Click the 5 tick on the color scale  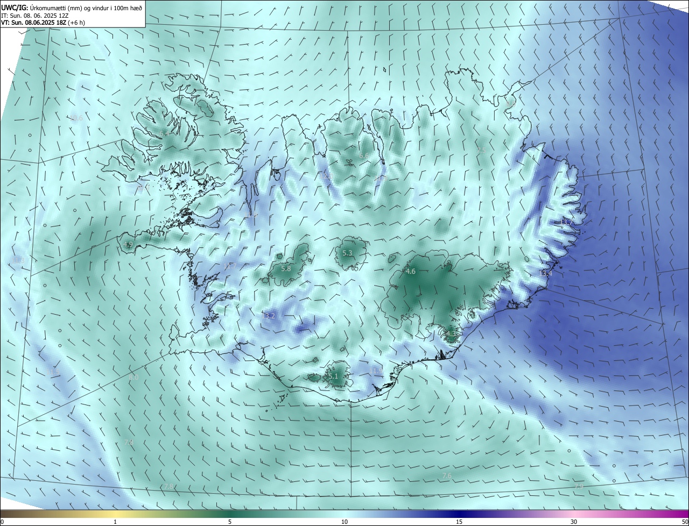(230, 522)
